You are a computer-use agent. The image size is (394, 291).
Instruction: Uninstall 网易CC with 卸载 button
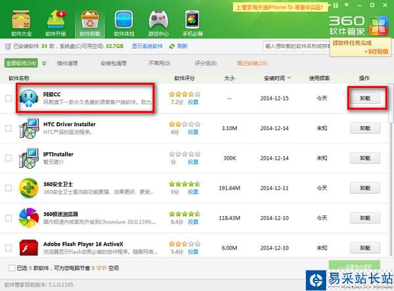click(x=365, y=98)
